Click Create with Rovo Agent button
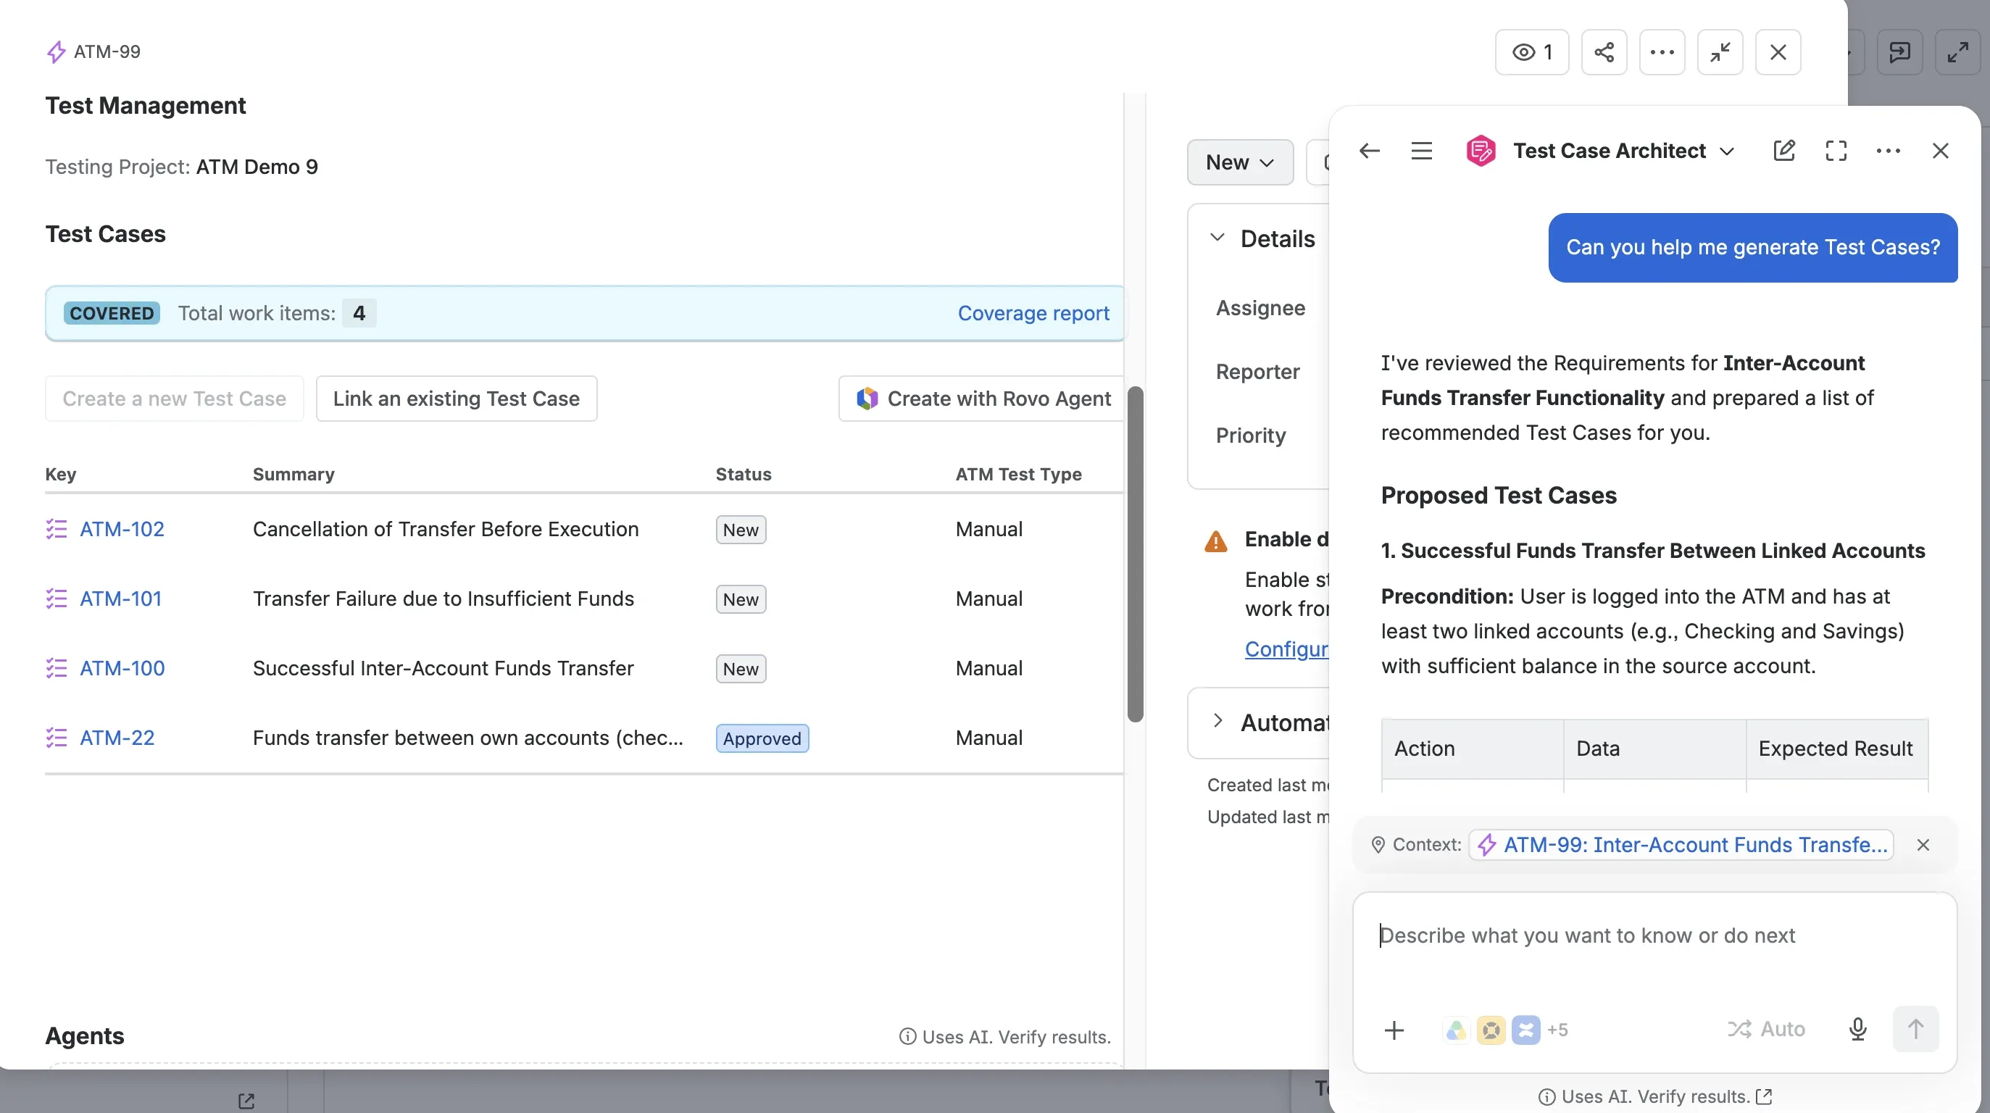The height and width of the screenshot is (1113, 1990). point(983,399)
